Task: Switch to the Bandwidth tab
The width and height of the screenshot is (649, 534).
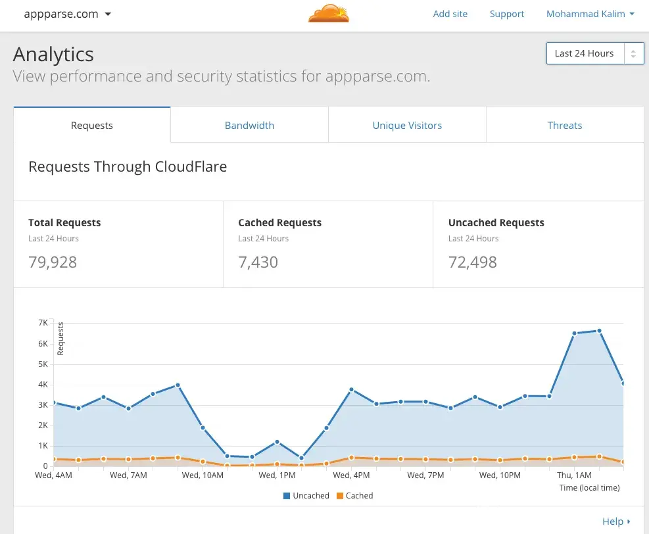Action: [x=249, y=125]
